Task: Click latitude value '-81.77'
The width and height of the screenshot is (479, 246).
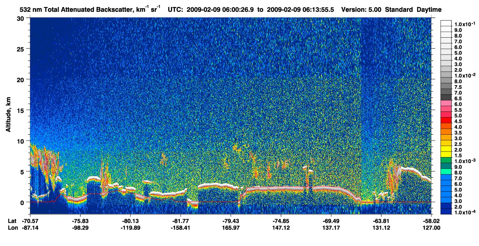Action: pos(181,221)
